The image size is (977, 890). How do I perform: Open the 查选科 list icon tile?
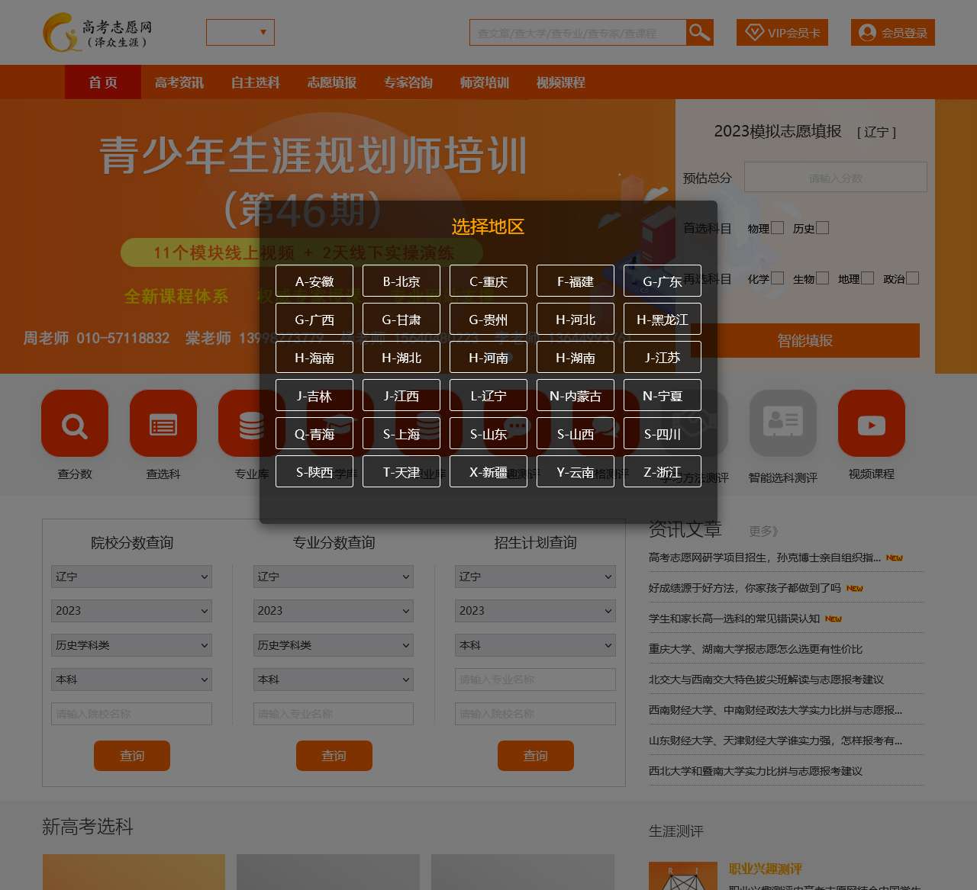pos(163,423)
